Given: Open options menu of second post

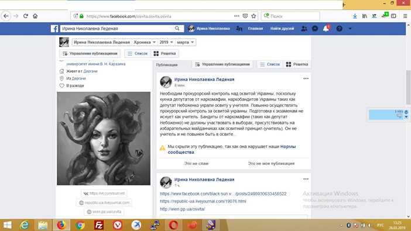Looking at the screenshot, I should coord(306,179).
